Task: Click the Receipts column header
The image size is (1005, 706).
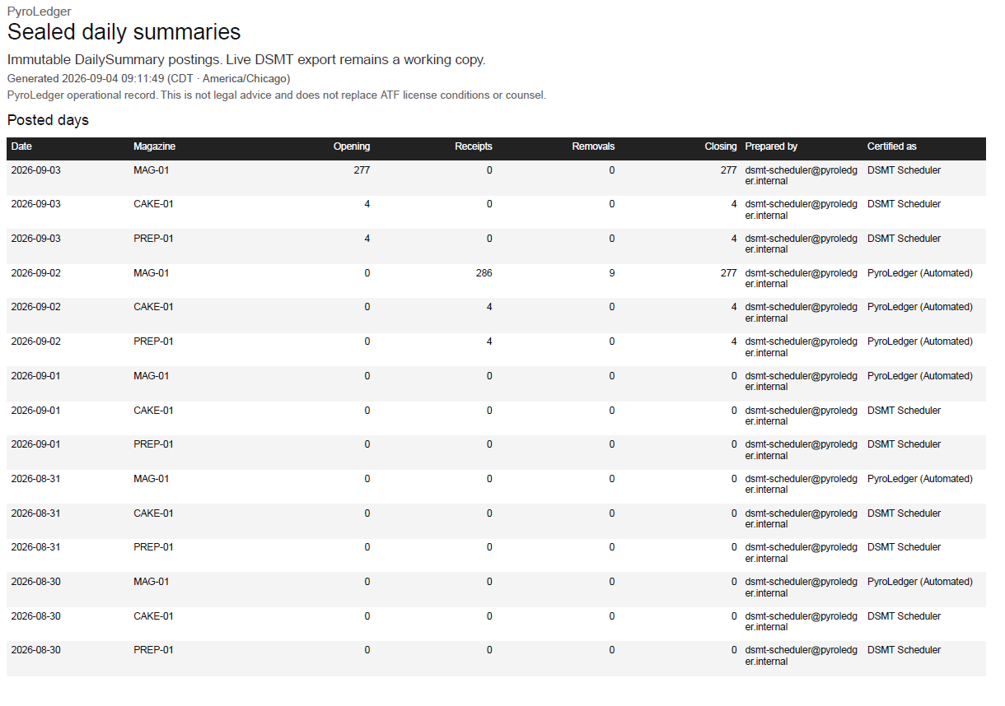Action: (474, 146)
